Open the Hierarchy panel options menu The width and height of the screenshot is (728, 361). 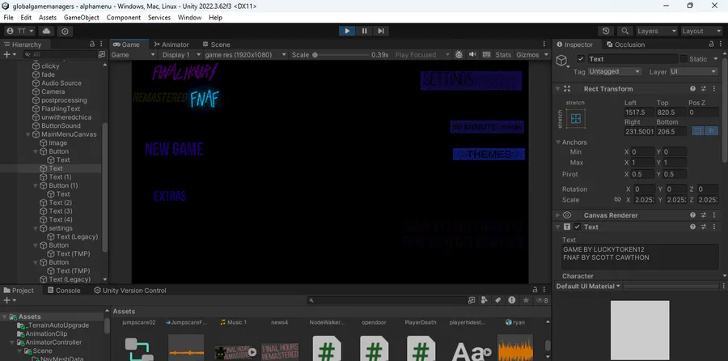(x=101, y=45)
